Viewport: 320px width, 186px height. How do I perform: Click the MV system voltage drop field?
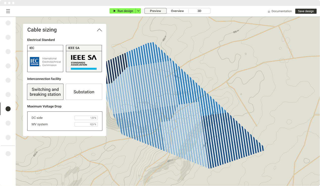point(86,124)
